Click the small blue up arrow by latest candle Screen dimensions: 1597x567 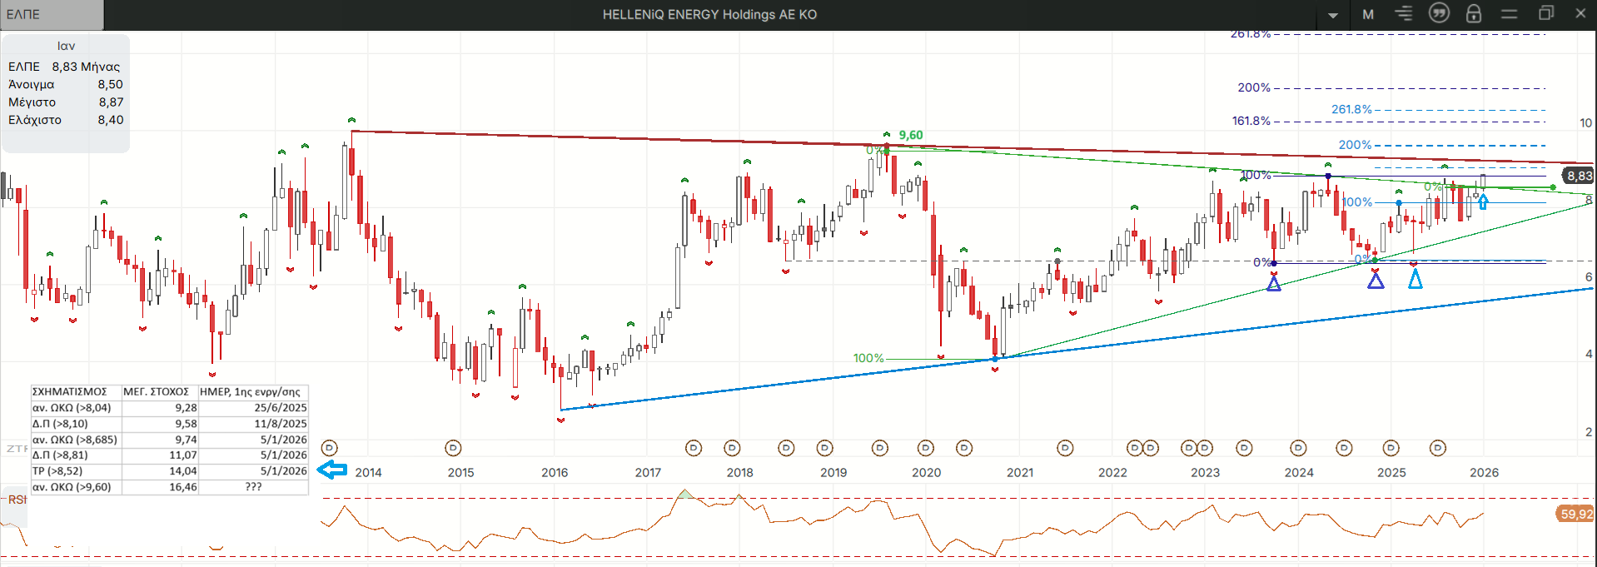tap(1483, 202)
